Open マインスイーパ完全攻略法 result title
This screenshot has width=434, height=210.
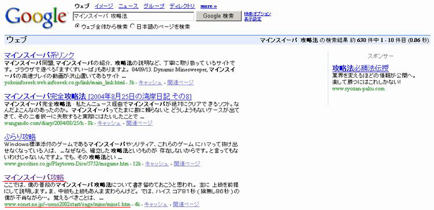45,96
